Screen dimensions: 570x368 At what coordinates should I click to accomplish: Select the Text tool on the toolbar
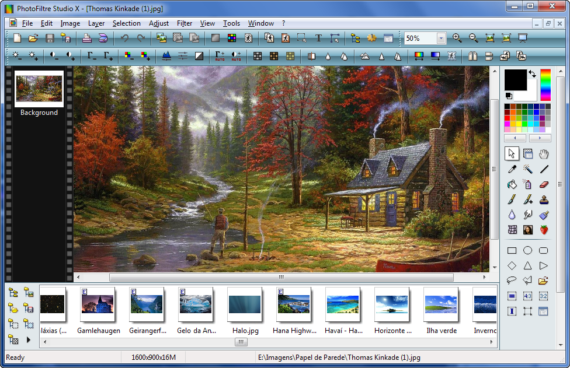tap(319, 38)
